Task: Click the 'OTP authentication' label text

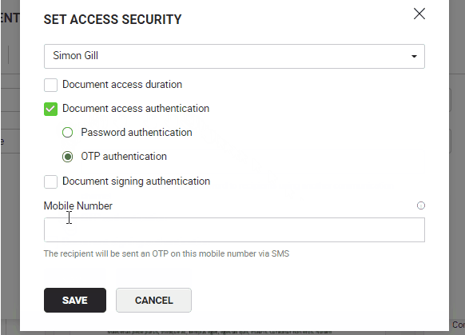Action: tap(124, 157)
